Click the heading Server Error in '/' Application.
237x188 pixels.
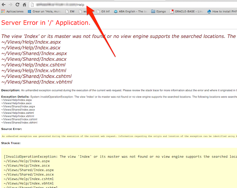point(46,23)
